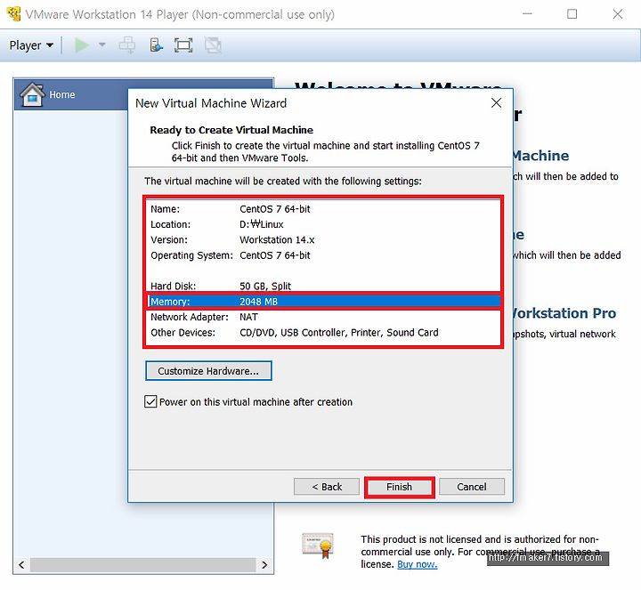Click the library horizontal scrollbar thumb
641x590 pixels.
click(x=143, y=565)
